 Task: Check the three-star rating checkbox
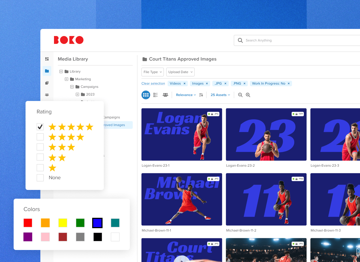[x=40, y=147]
